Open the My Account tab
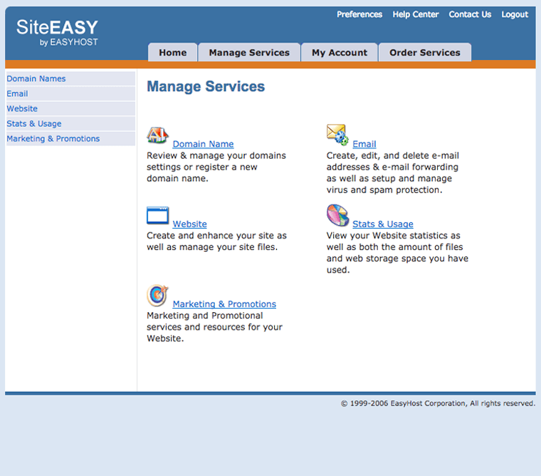Viewport: 541px width, 476px height. coord(340,53)
